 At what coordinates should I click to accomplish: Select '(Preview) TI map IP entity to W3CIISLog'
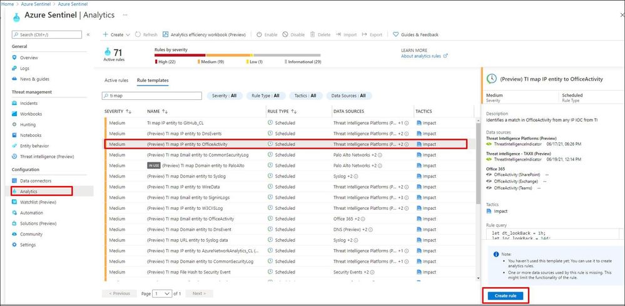pos(290,208)
